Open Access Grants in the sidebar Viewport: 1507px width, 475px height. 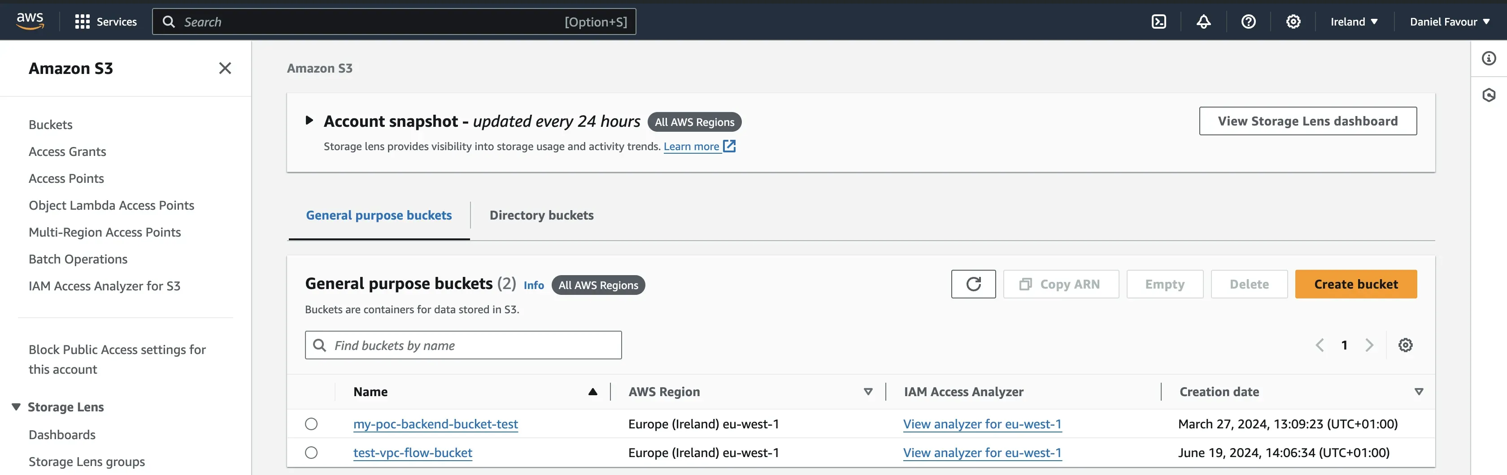point(67,151)
